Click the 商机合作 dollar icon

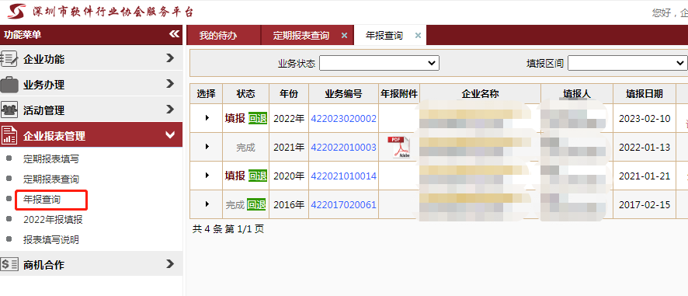click(x=9, y=264)
